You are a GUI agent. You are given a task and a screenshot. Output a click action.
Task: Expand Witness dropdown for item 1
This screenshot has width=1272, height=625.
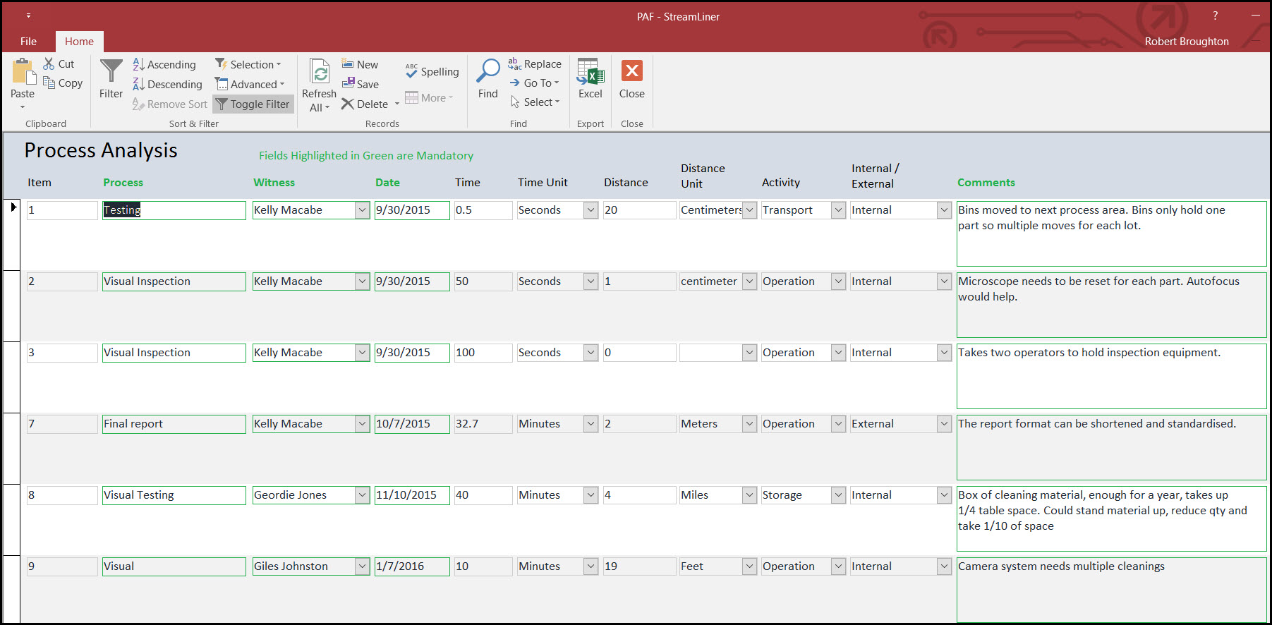coord(362,210)
